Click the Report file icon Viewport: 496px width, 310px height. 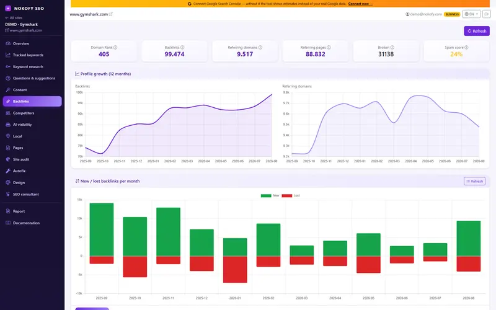coord(8,211)
